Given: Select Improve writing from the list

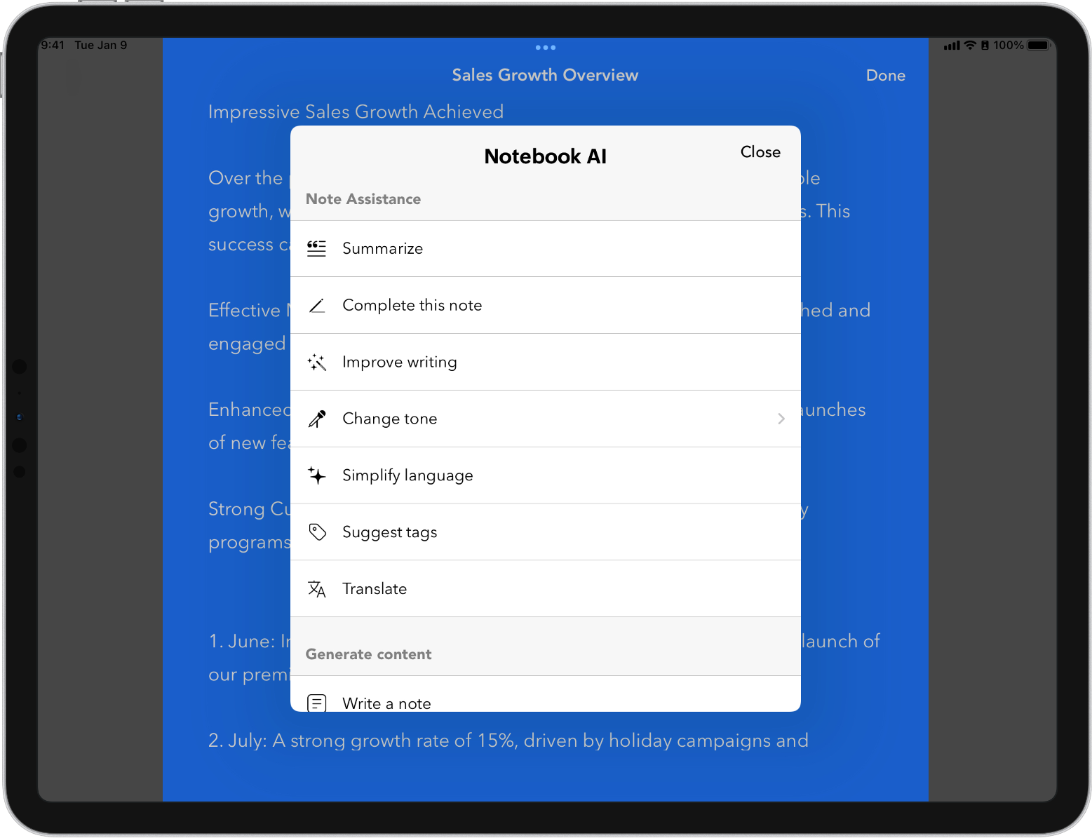Looking at the screenshot, I should (x=399, y=363).
